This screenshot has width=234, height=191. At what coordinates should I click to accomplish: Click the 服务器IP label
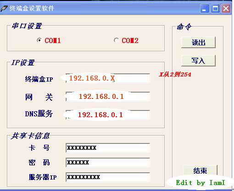pos(43,177)
